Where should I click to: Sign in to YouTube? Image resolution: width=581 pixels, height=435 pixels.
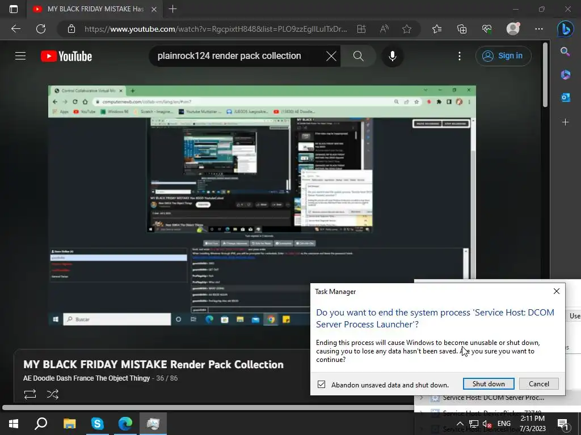(x=503, y=56)
